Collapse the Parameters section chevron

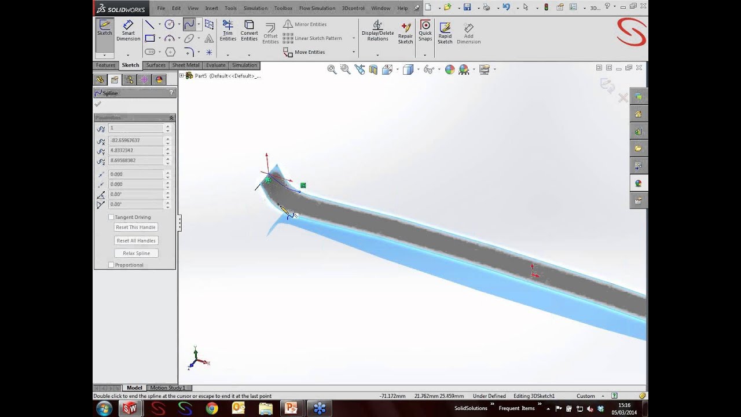tap(171, 118)
